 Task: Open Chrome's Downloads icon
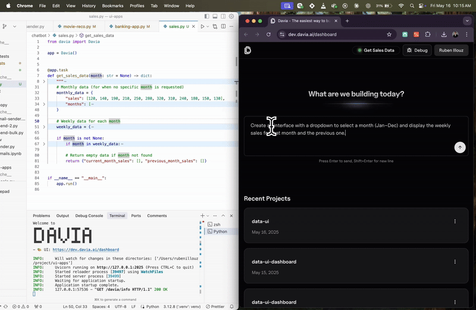[444, 35]
